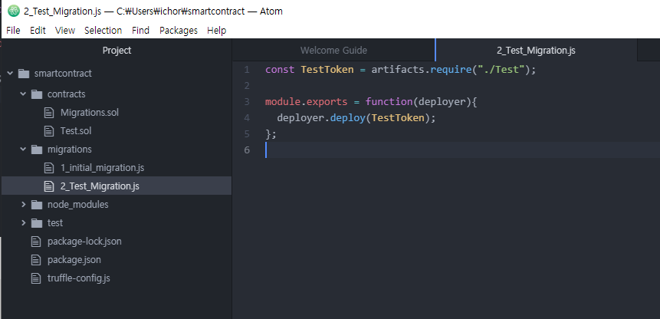Click line number 1 in gutter
The height and width of the screenshot is (319, 660).
click(247, 70)
